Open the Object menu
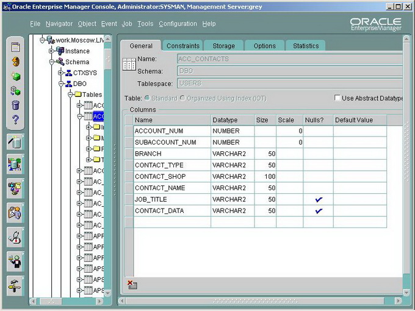 tap(87, 24)
